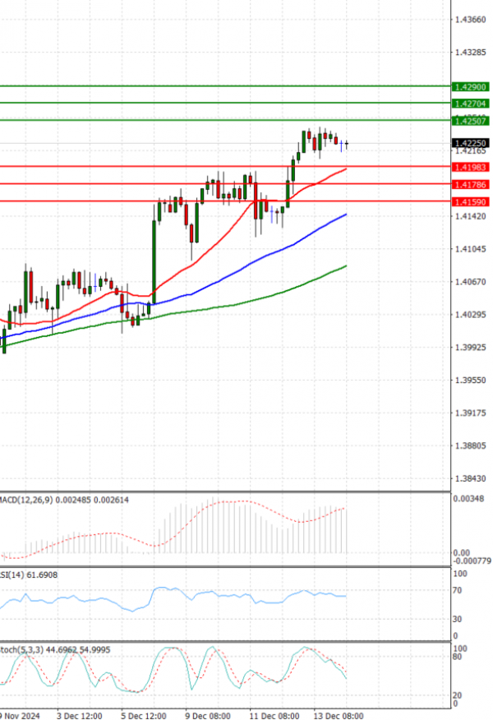Click the 11 Dec 08:00 time label
Image resolution: width=493 pixels, height=720 pixels.
click(274, 716)
